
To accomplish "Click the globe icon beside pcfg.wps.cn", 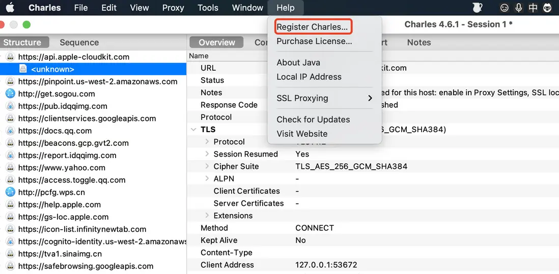I will click(10, 192).
